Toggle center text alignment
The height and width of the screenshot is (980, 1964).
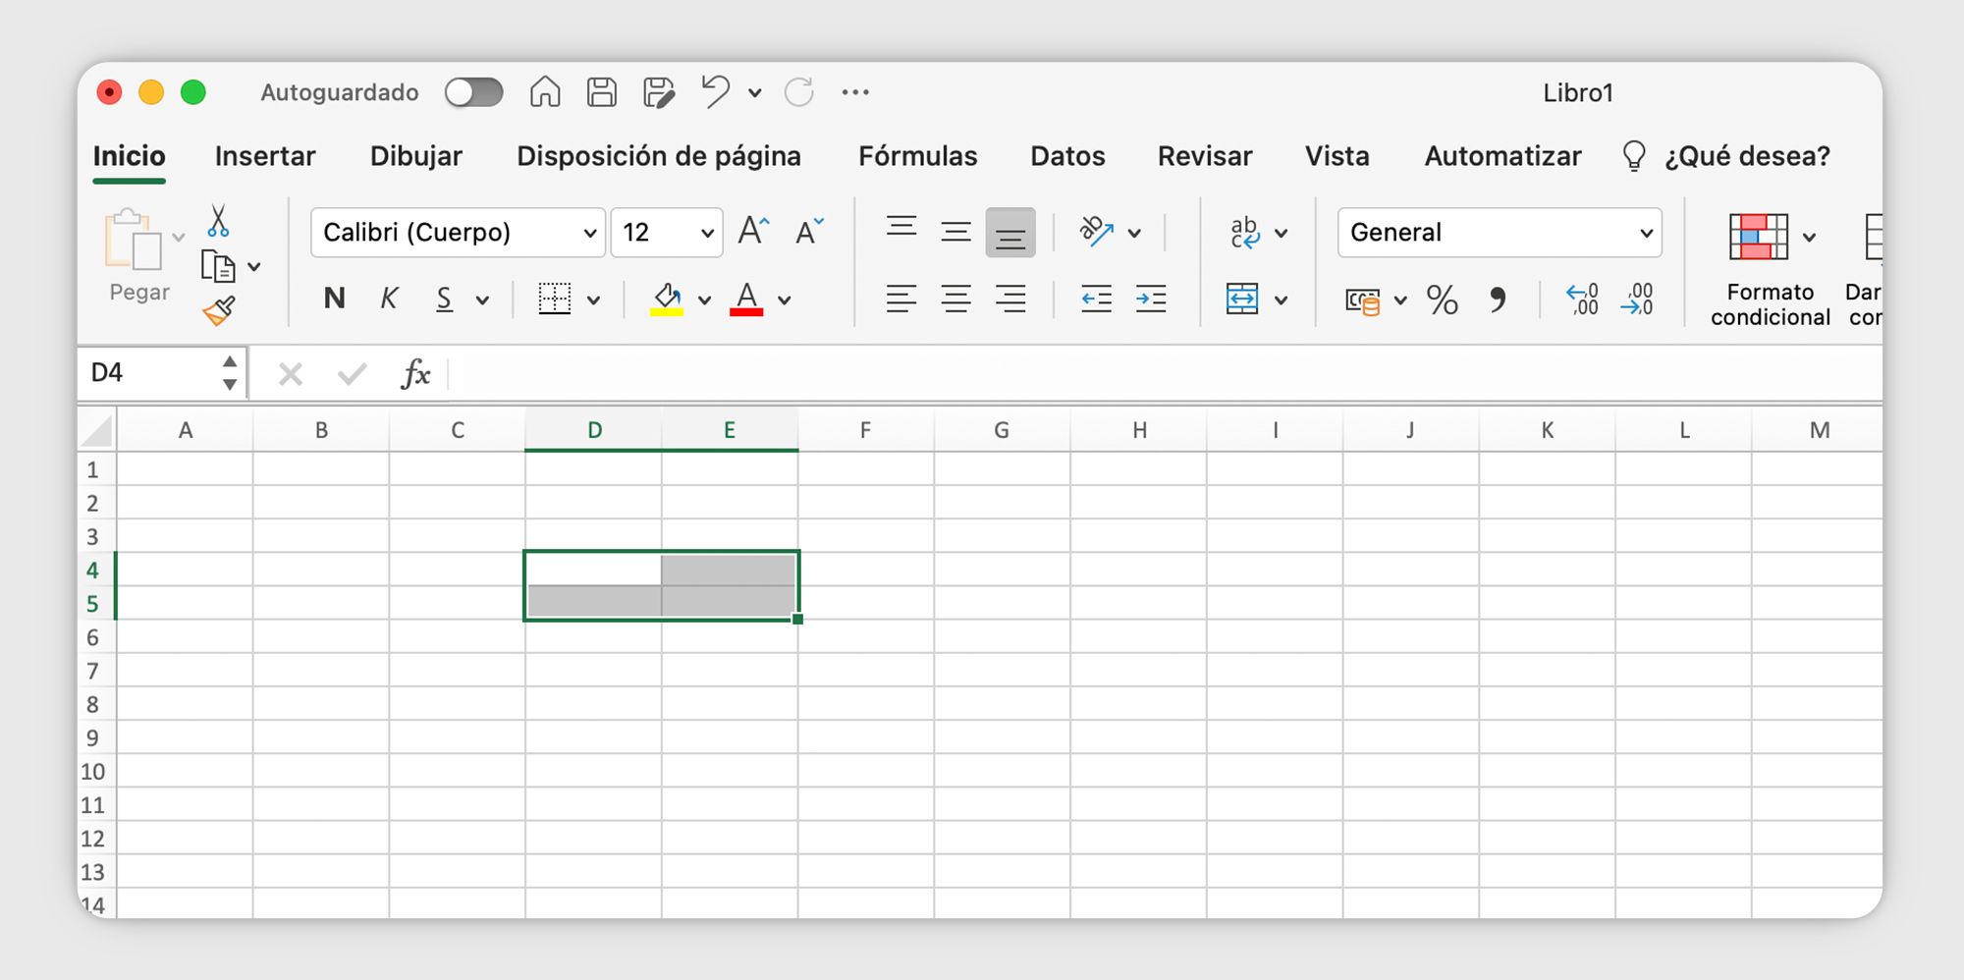(955, 299)
